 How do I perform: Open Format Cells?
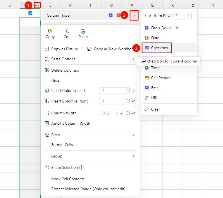point(62,145)
